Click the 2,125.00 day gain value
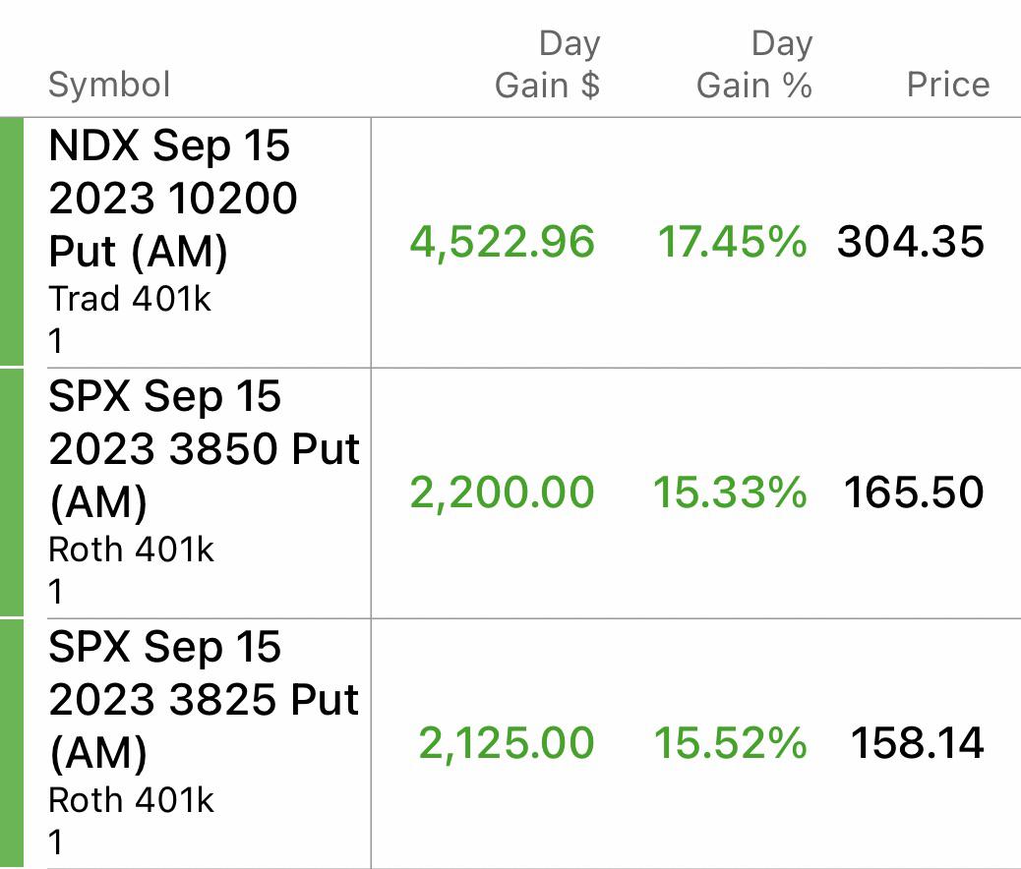The width and height of the screenshot is (1021, 869). [506, 743]
